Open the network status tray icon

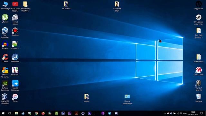pyautogui.click(x=178, y=113)
